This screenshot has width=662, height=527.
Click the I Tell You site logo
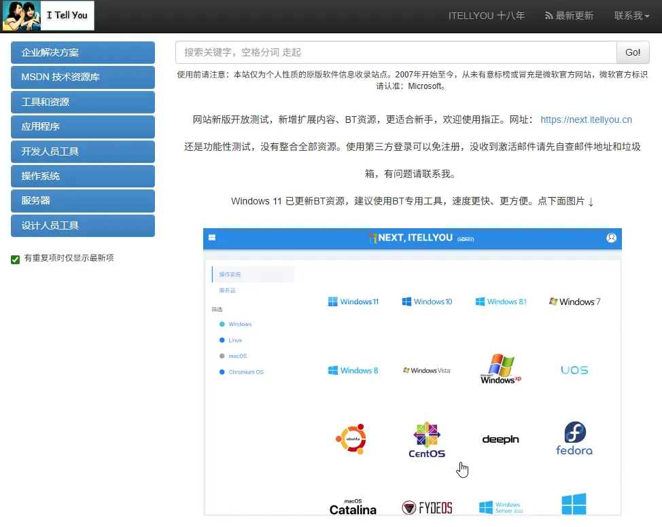click(48, 16)
